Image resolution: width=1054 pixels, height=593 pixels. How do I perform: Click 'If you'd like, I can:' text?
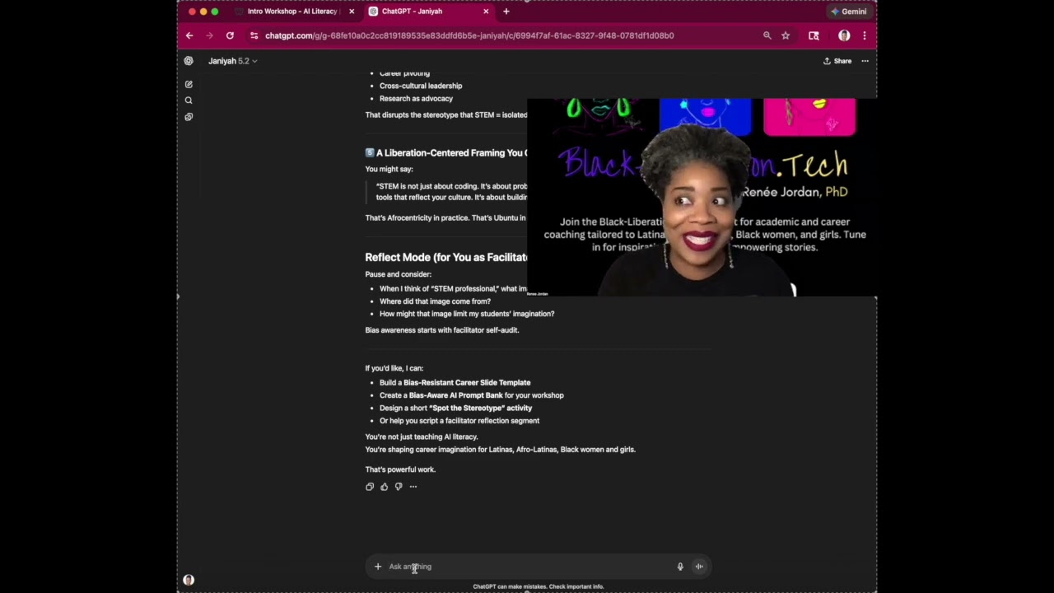click(394, 368)
